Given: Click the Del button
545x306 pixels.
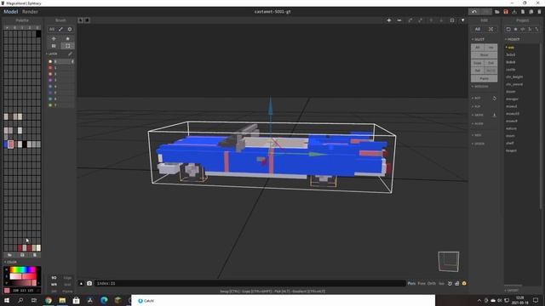Looking at the screenshot, I should (x=478, y=71).
